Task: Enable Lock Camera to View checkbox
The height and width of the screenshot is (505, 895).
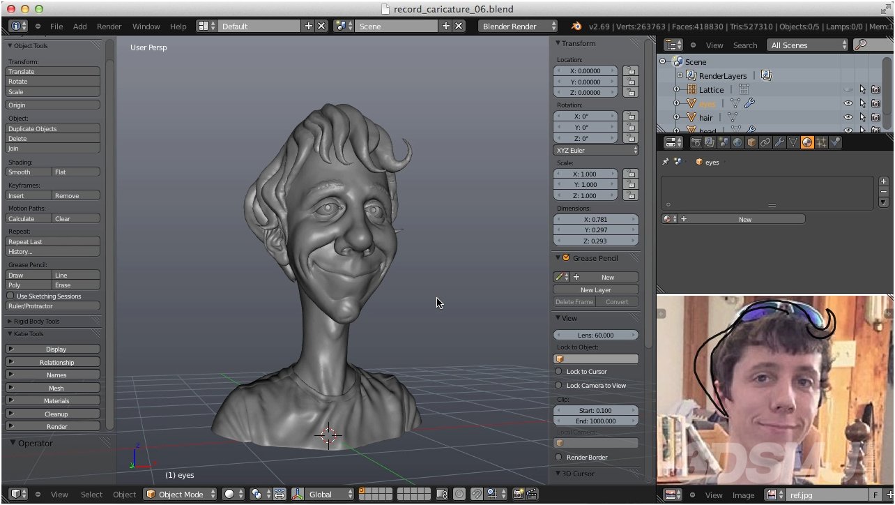Action: click(558, 385)
